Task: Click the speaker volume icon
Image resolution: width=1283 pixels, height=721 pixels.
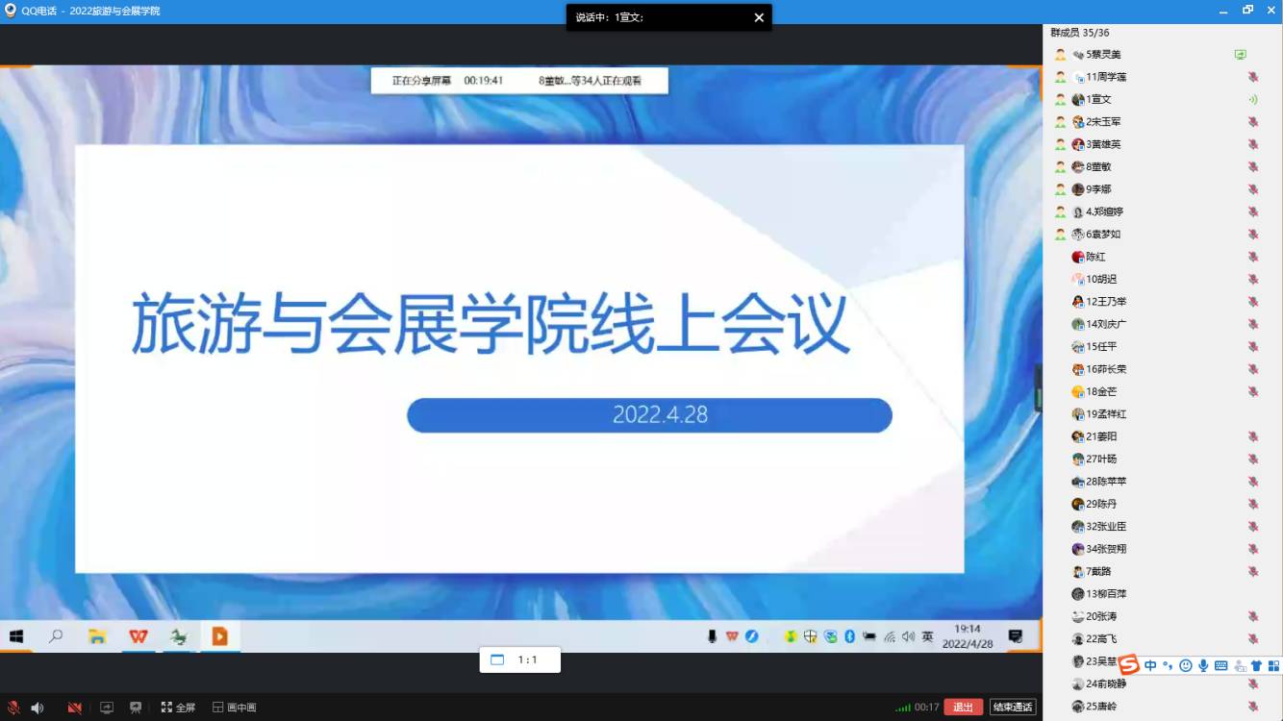Action: 38,708
